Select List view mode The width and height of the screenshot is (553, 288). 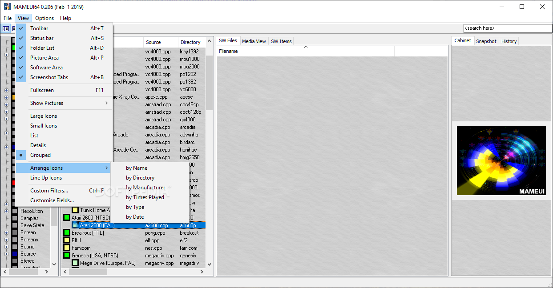coord(64,136)
